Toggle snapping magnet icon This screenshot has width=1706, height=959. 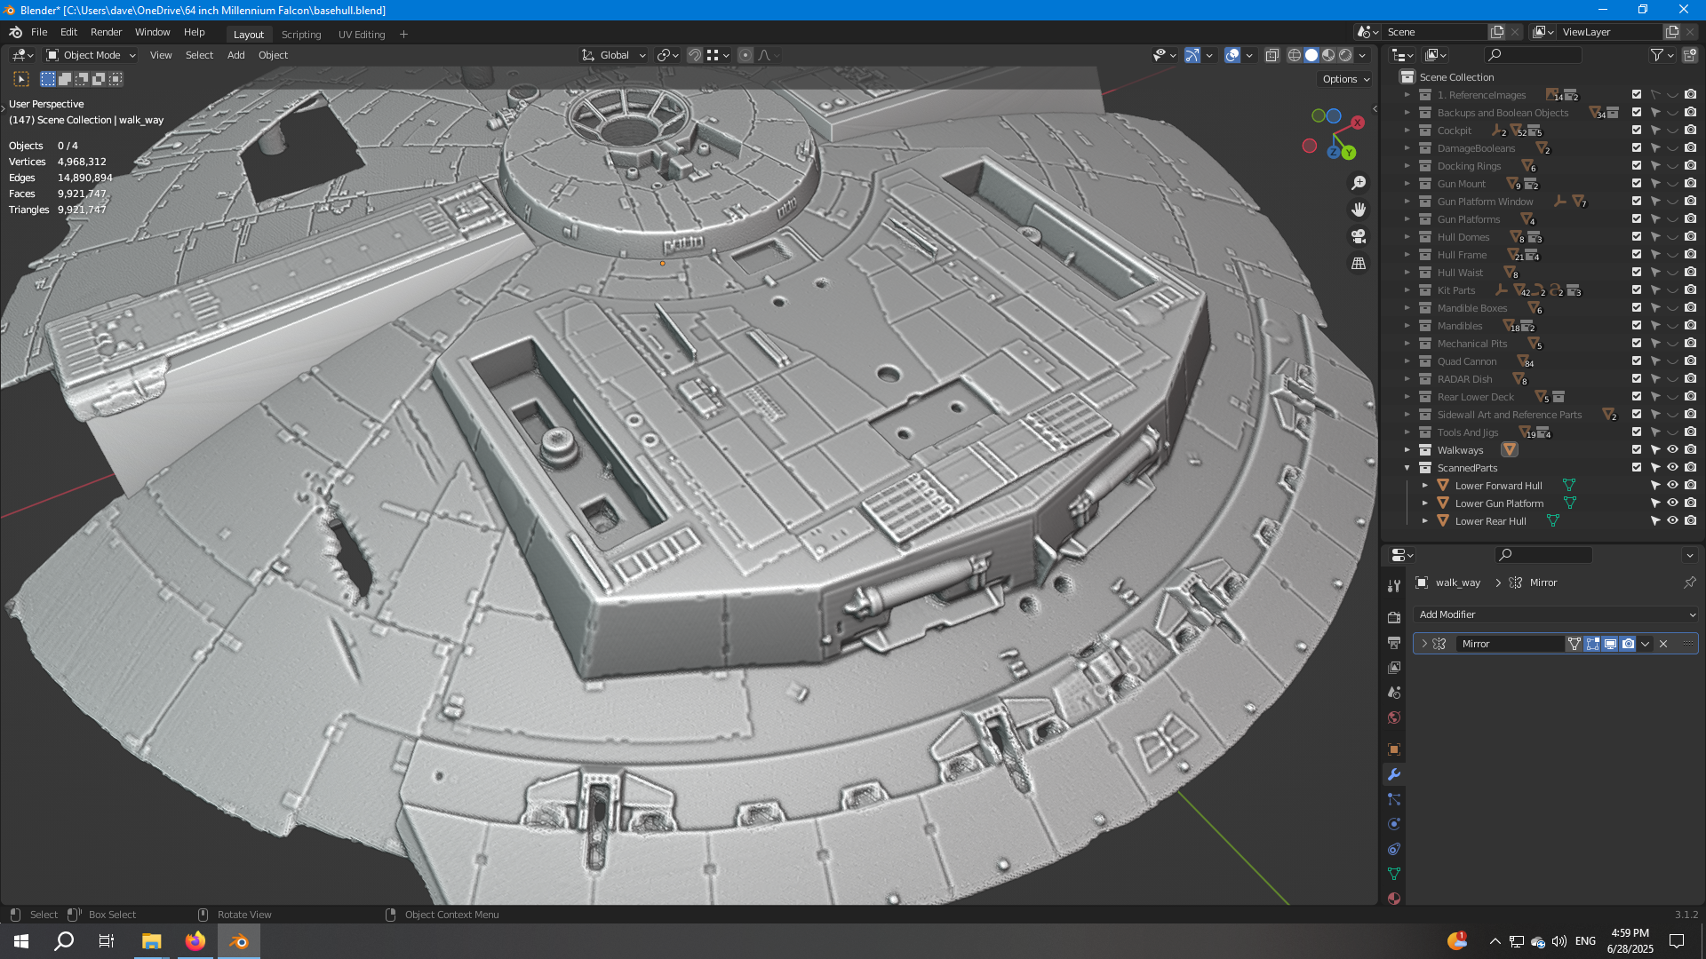695,55
